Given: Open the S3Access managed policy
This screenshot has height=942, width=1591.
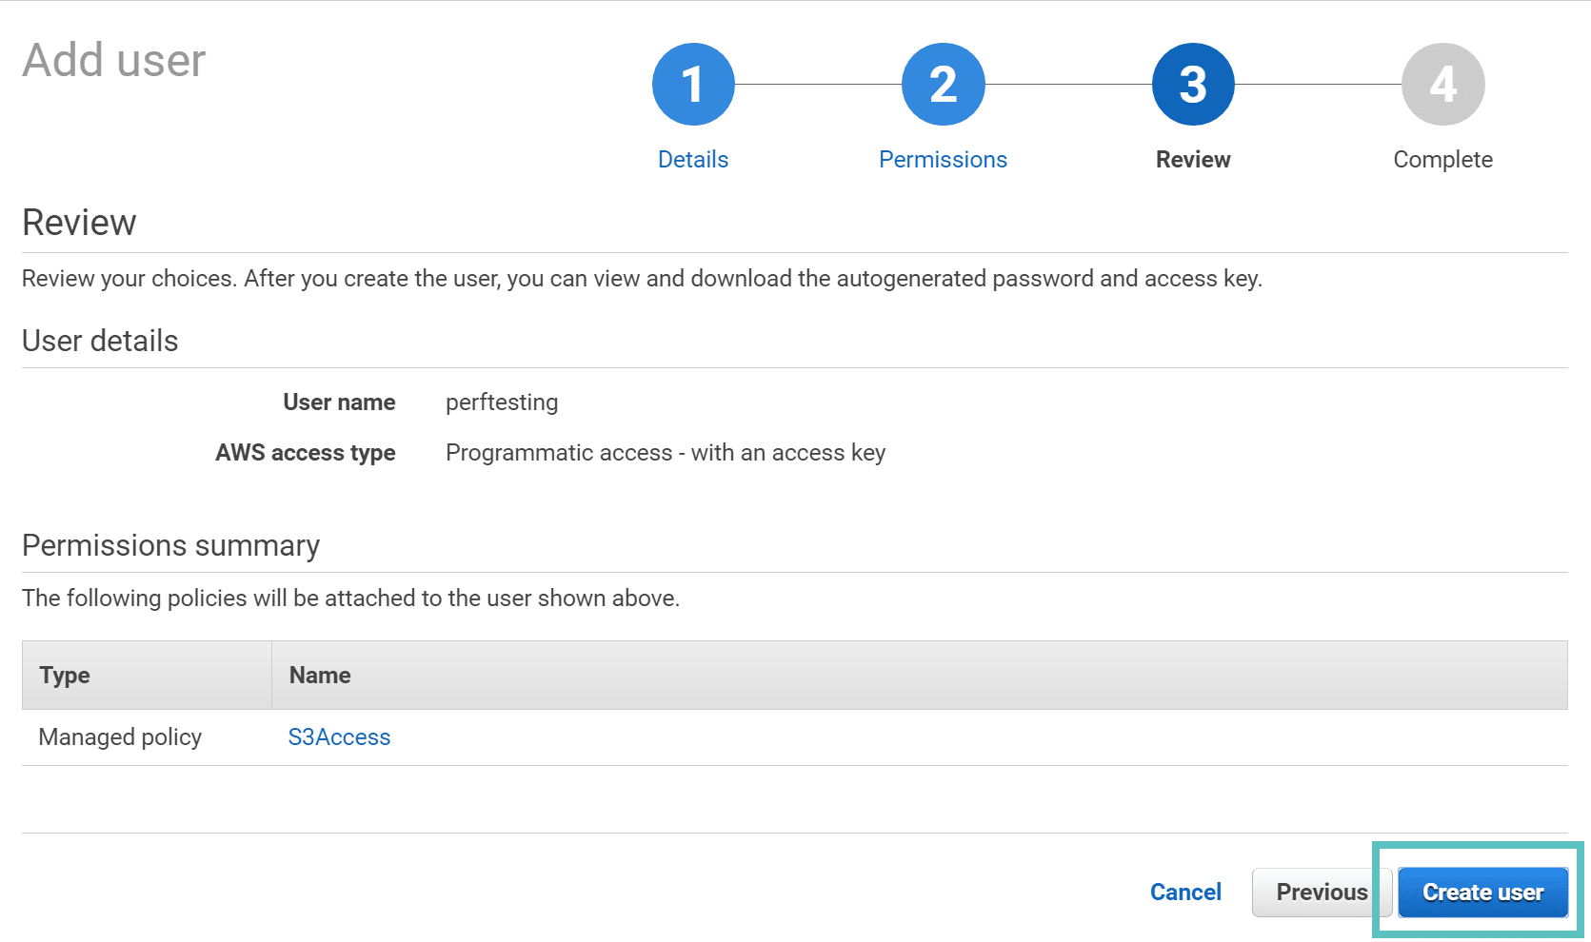Looking at the screenshot, I should [x=339, y=736].
